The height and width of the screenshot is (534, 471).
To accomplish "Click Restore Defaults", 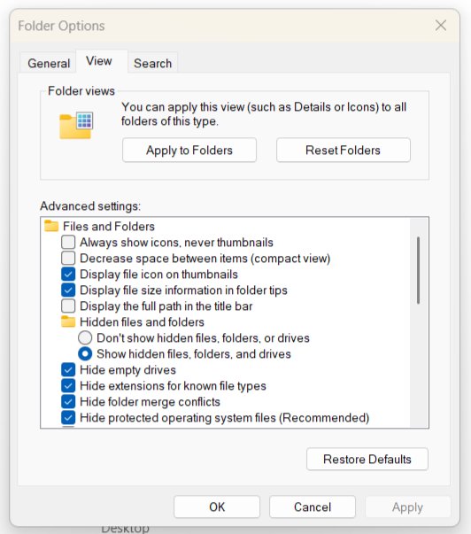I will click(x=367, y=459).
